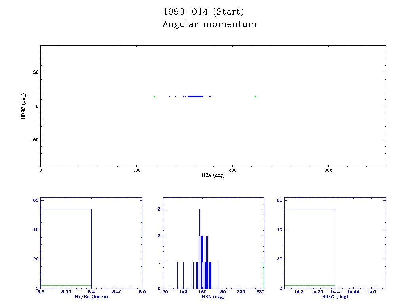Click tick label "14.45" on HDEC histogram
This screenshot has height=304, width=406.
[353, 292]
